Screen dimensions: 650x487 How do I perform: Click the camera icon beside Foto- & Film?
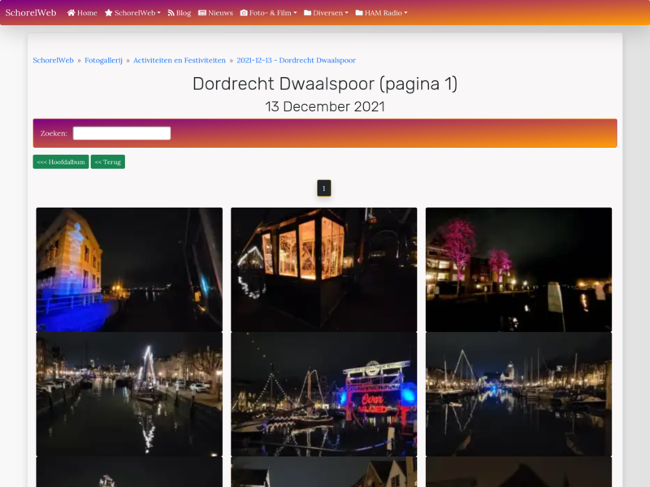coord(244,13)
